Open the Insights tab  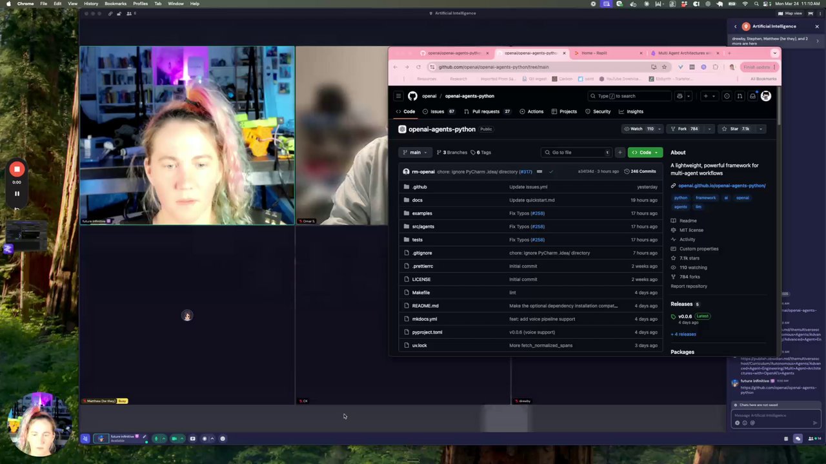click(x=631, y=111)
